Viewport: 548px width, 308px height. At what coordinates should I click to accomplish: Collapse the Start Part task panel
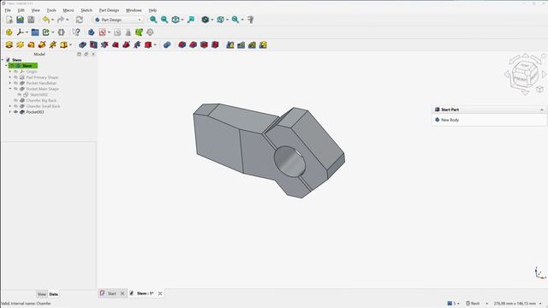coord(542,110)
